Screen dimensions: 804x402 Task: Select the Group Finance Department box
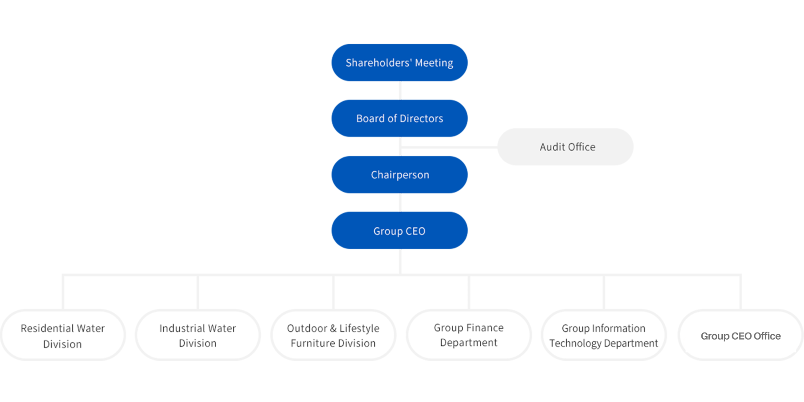(469, 335)
